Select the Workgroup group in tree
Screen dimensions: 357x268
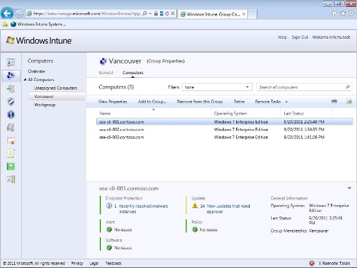tap(45, 105)
